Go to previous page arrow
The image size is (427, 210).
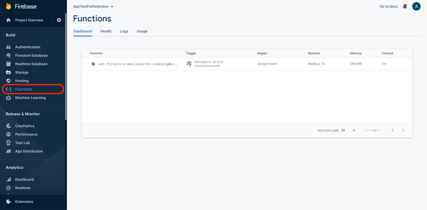point(393,130)
